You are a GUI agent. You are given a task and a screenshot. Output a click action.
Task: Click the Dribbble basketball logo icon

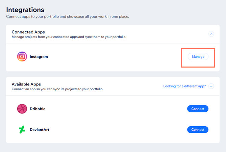(x=22, y=109)
